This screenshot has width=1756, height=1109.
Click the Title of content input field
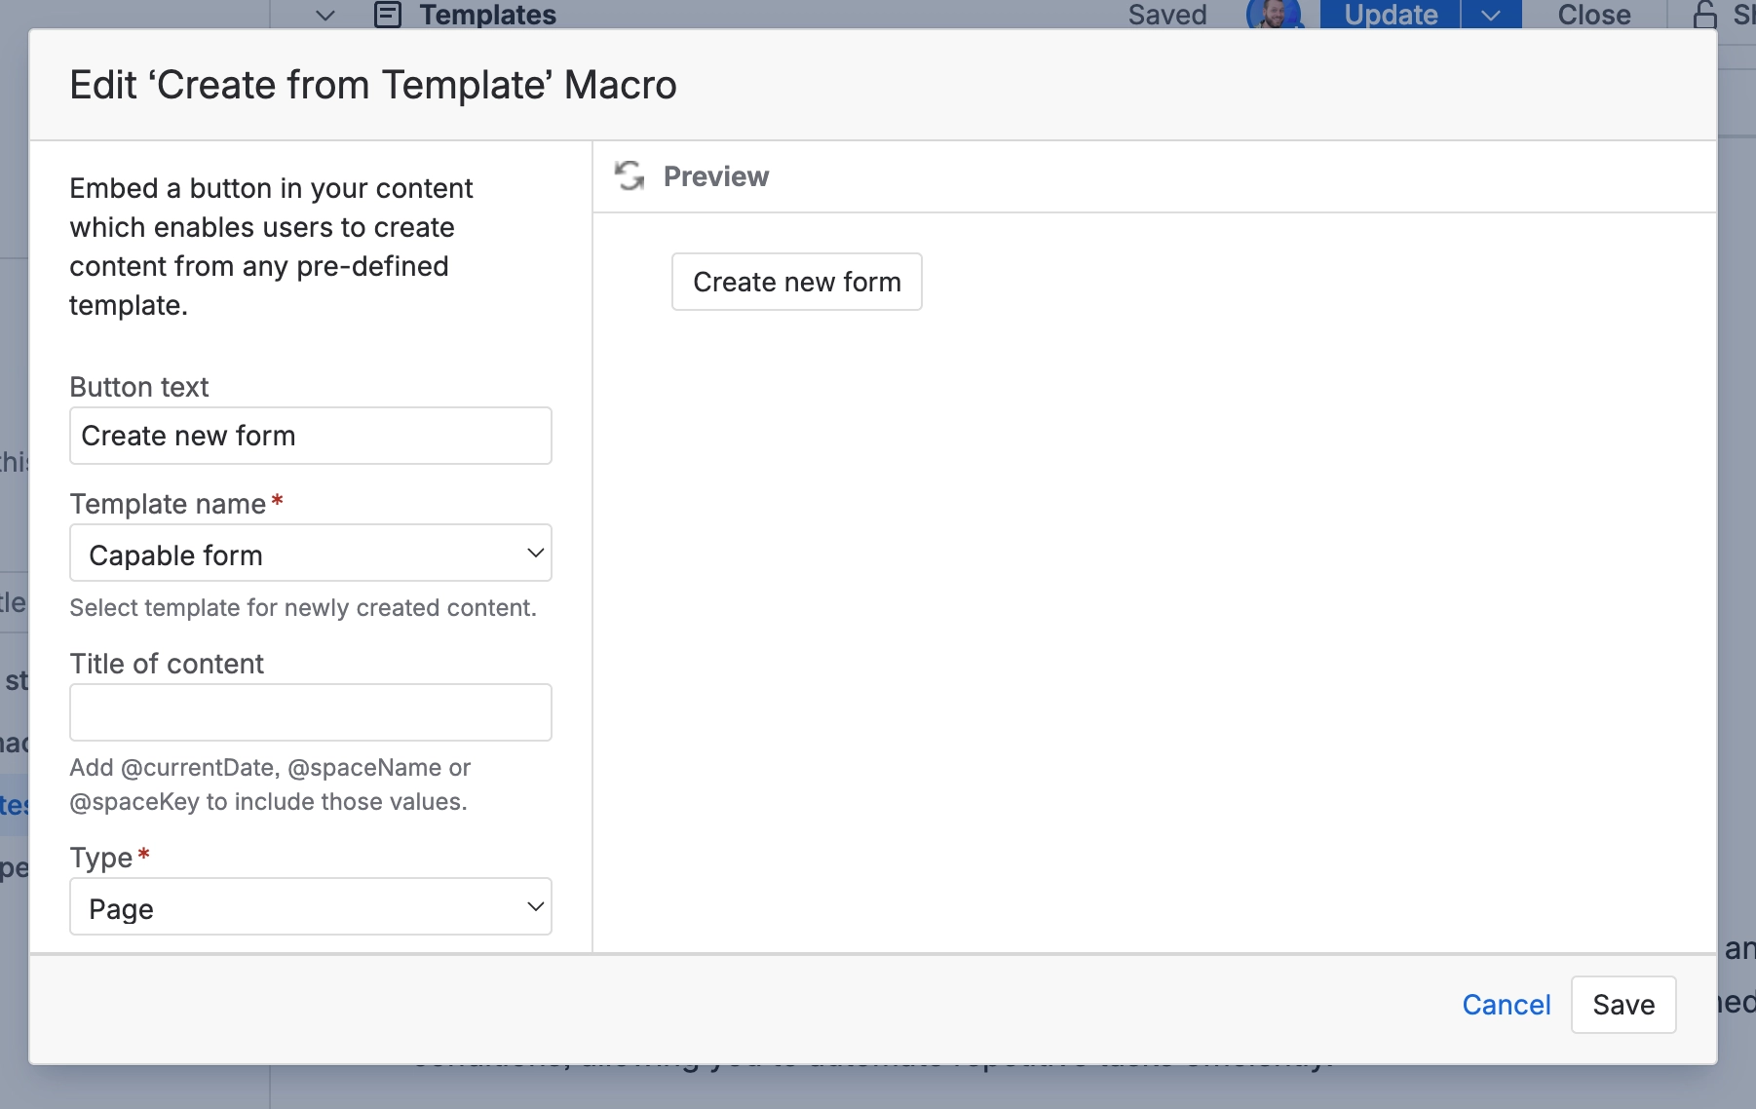click(311, 712)
